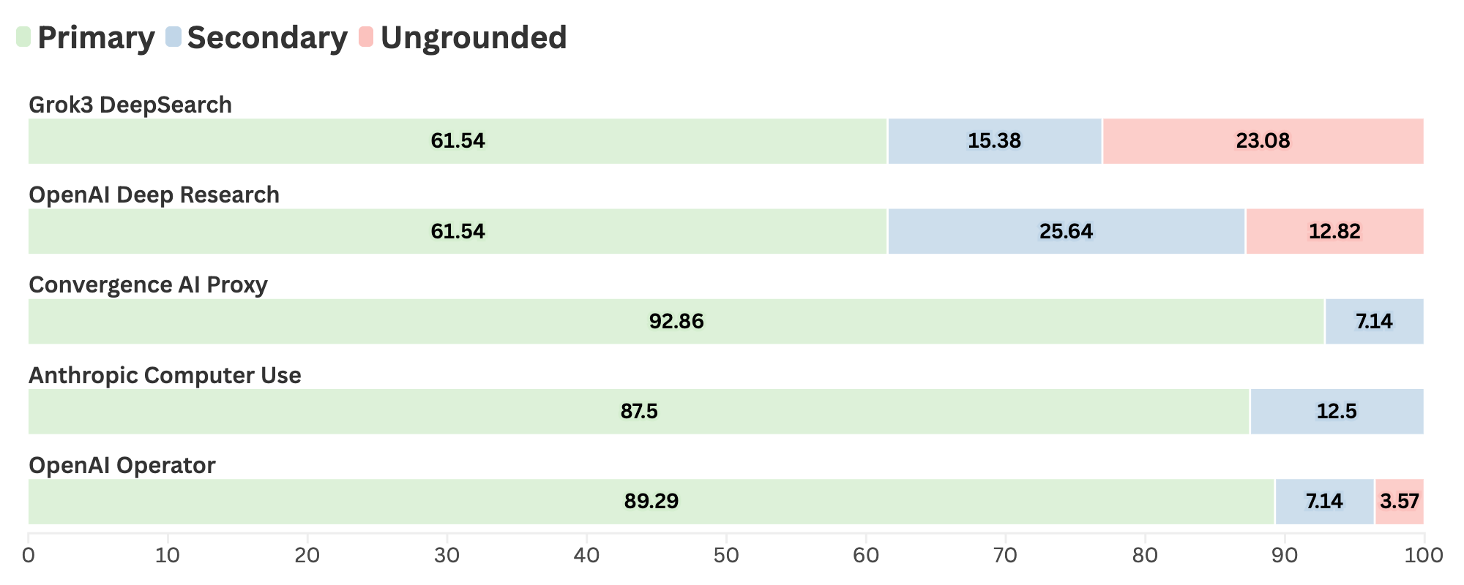Click the 100 tick on the x-axis
The image size is (1464, 585).
pos(1424,556)
